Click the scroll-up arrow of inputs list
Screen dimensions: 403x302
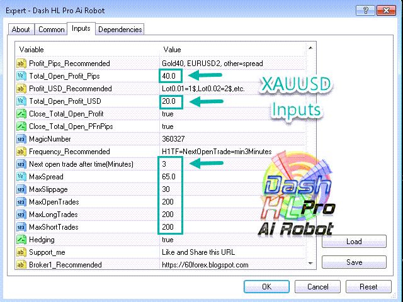[310, 48]
